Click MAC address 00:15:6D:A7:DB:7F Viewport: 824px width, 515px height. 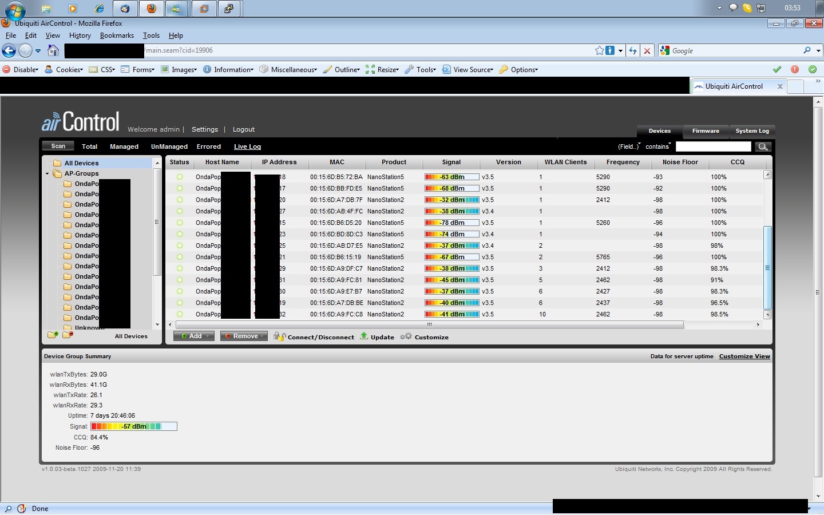[336, 200]
